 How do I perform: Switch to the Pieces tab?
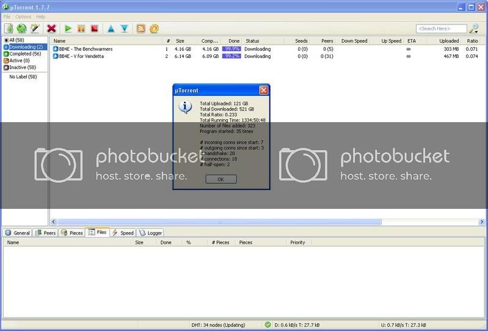click(72, 233)
